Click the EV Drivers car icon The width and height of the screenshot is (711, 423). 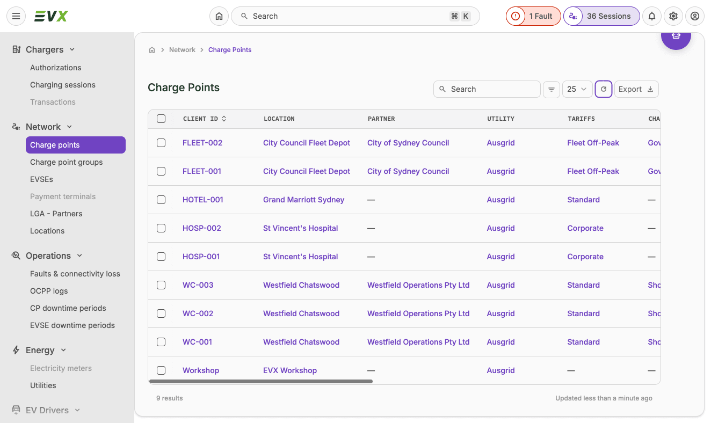tap(17, 410)
